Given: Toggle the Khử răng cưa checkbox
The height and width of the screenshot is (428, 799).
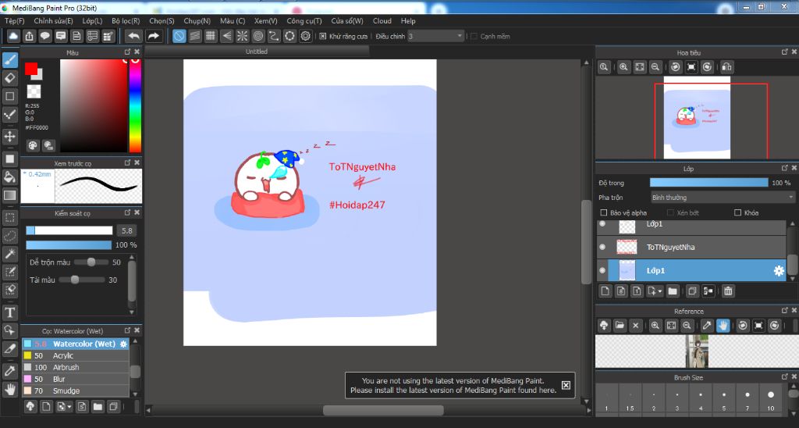Looking at the screenshot, I should pyautogui.click(x=323, y=36).
